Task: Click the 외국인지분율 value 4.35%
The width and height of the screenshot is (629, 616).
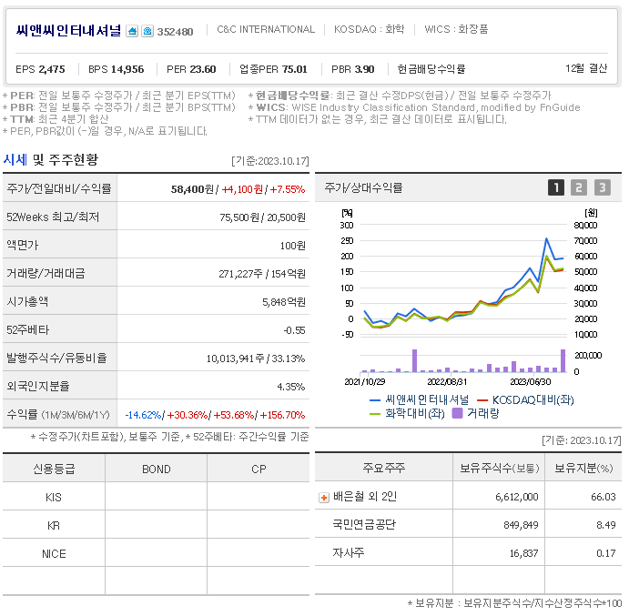Action: tap(290, 387)
